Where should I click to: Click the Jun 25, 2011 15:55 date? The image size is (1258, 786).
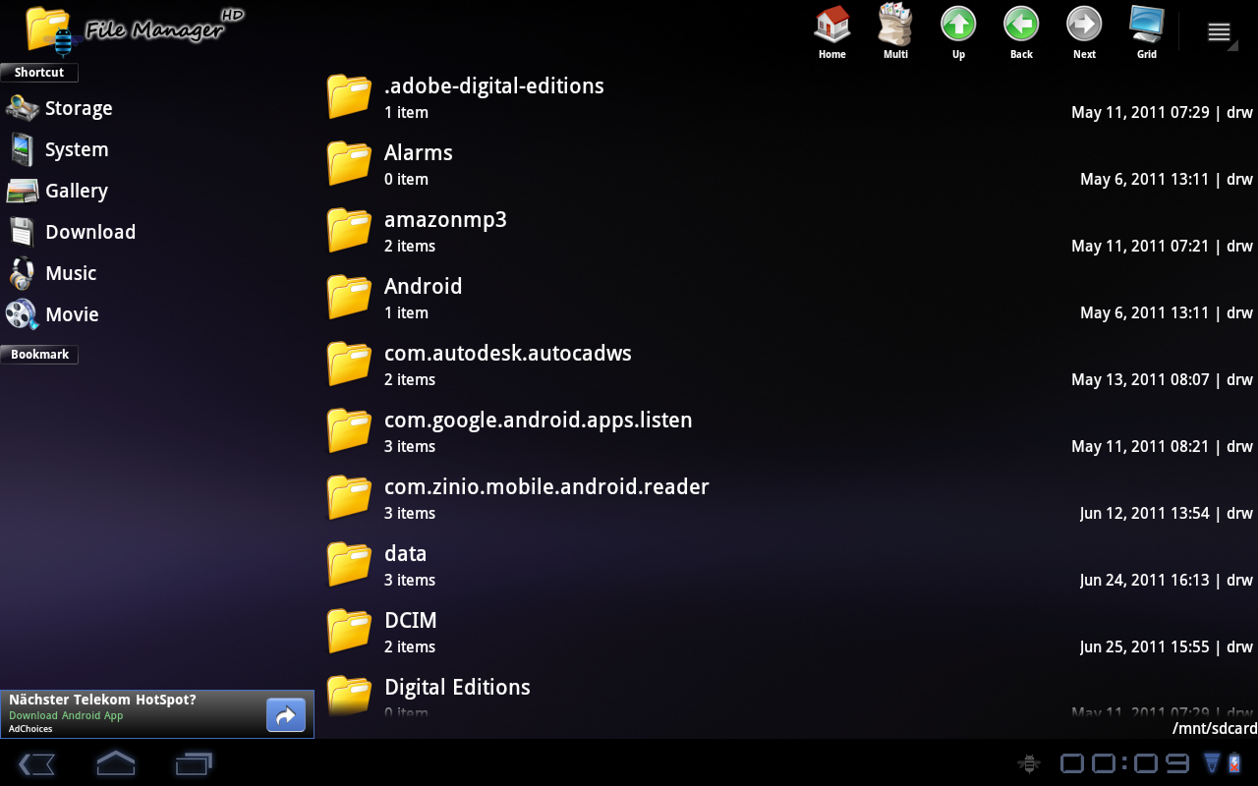1144,646
